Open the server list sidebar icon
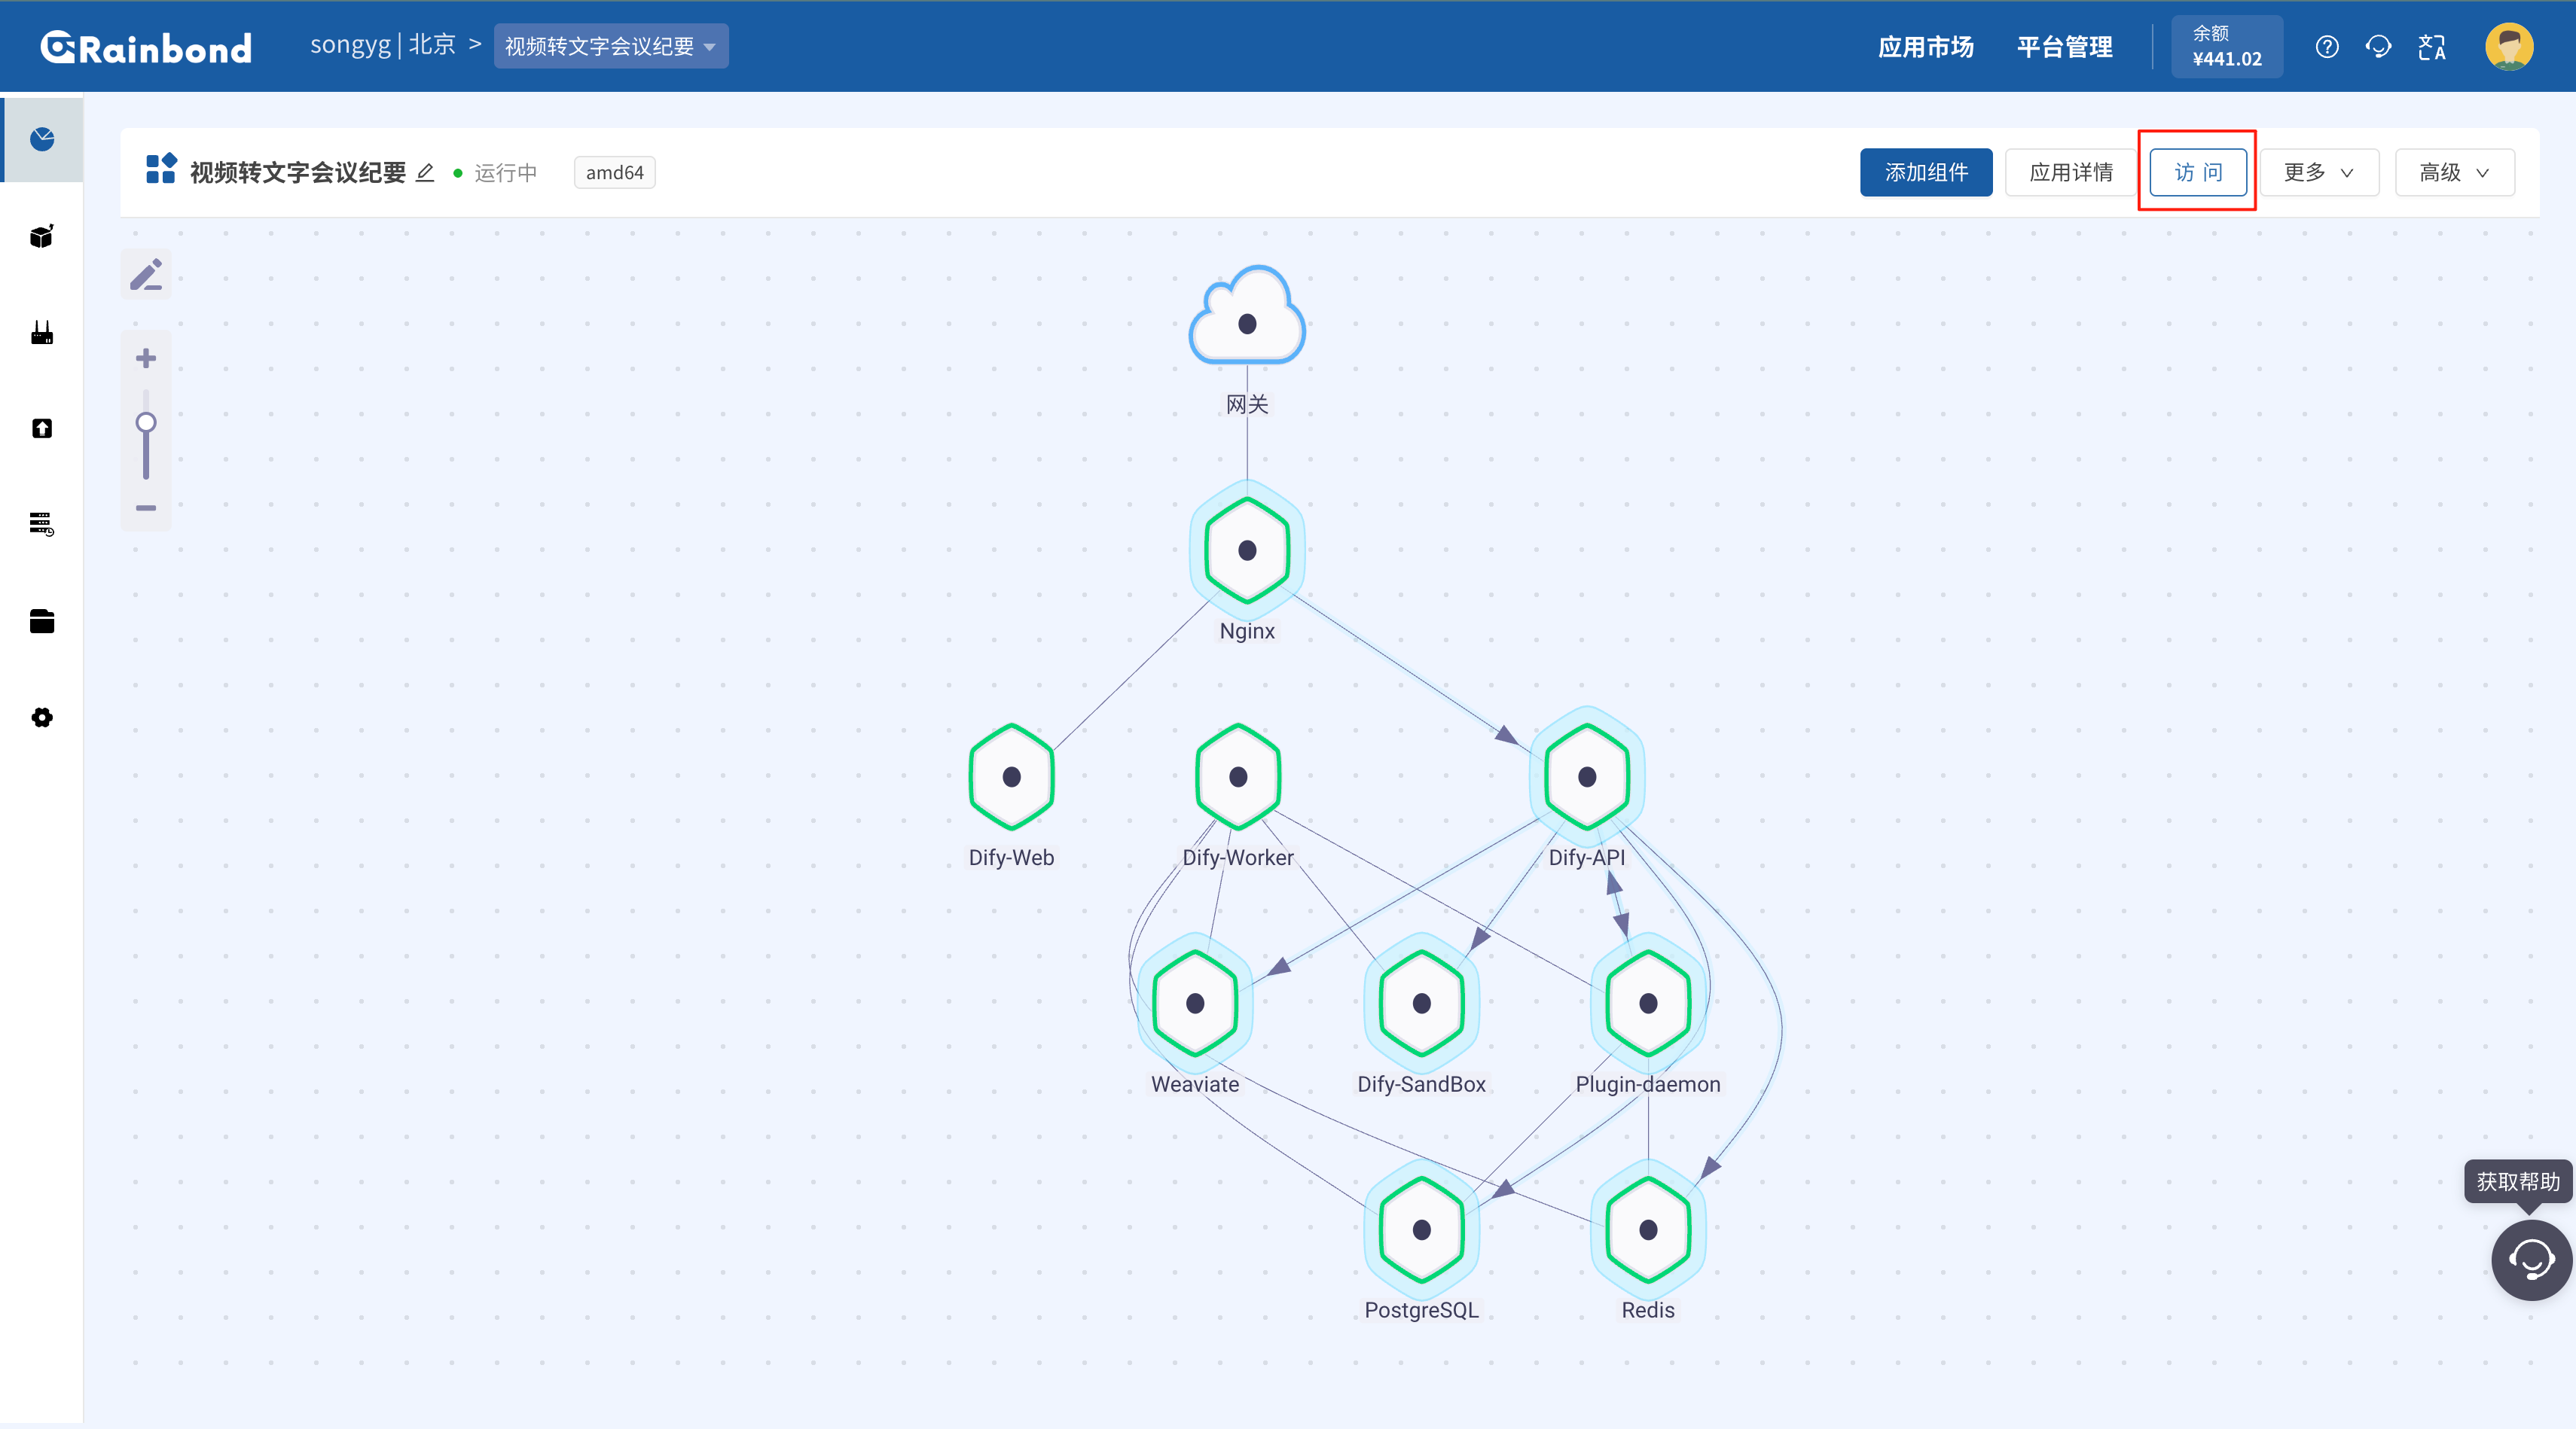 coord(42,523)
